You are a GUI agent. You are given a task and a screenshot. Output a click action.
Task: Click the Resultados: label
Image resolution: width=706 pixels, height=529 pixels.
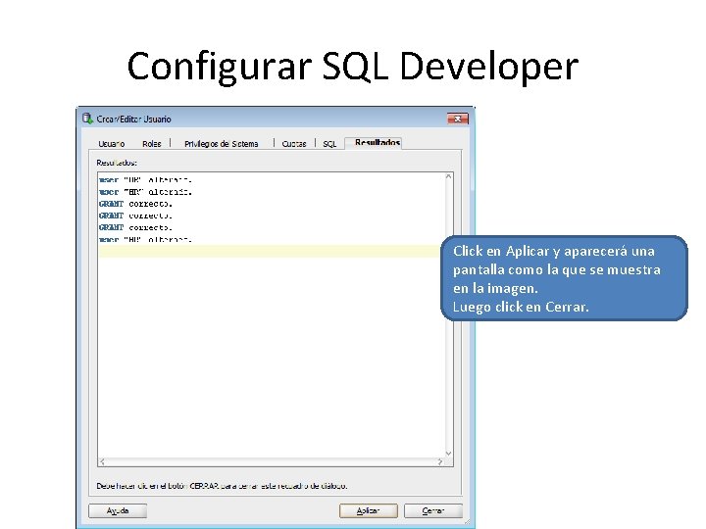click(117, 163)
